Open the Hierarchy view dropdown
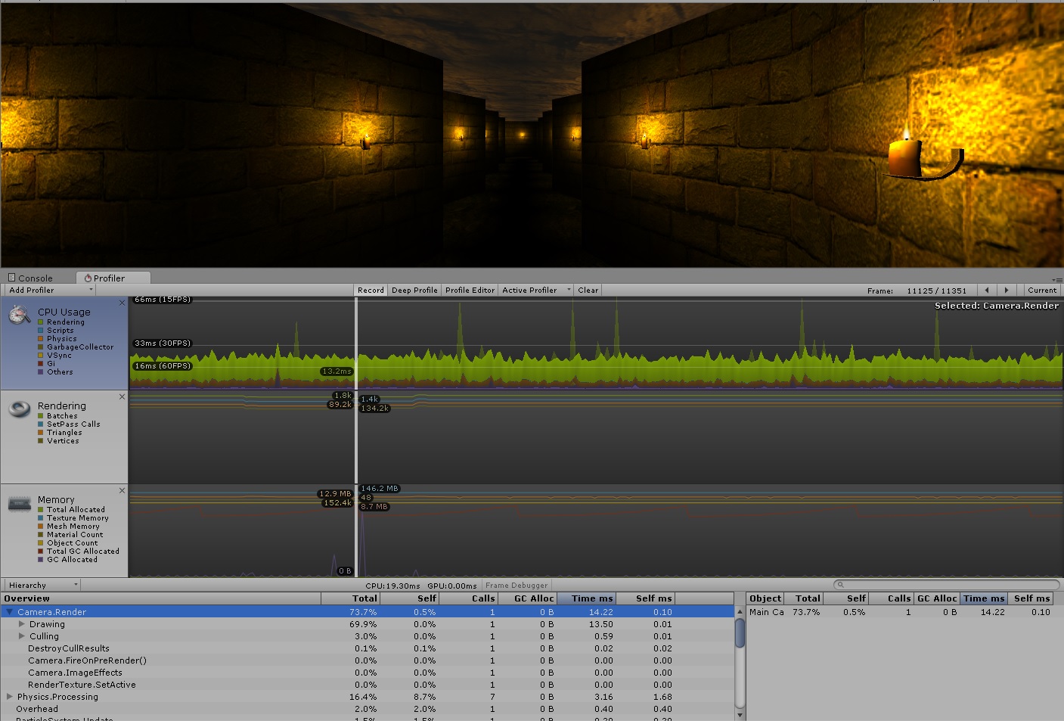Viewport: 1064px width, 721px height. (x=42, y=585)
